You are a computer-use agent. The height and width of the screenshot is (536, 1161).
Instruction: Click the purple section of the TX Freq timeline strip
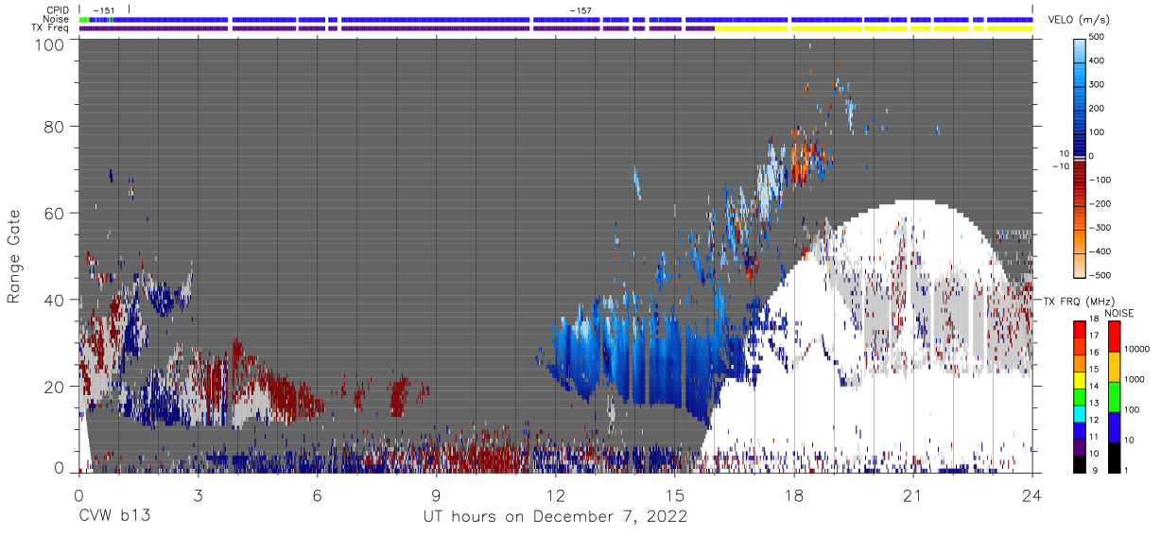[x=397, y=28]
